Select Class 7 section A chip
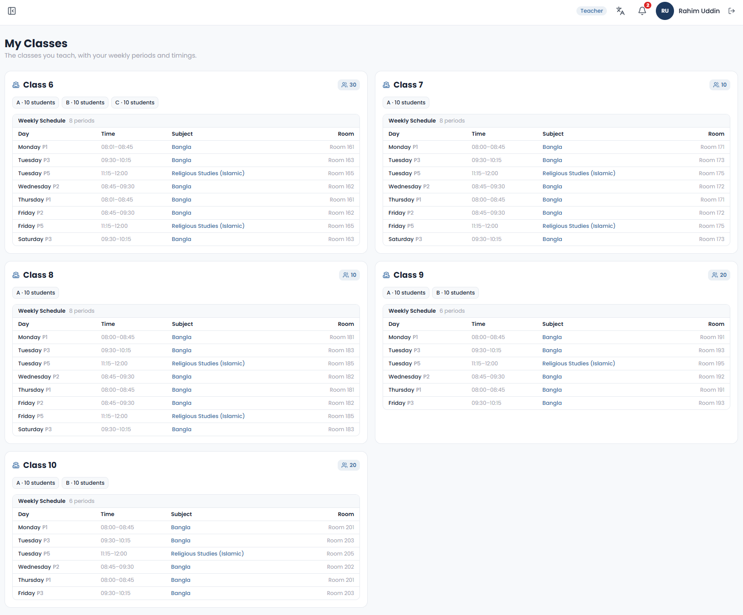This screenshot has width=743, height=615. pos(406,103)
